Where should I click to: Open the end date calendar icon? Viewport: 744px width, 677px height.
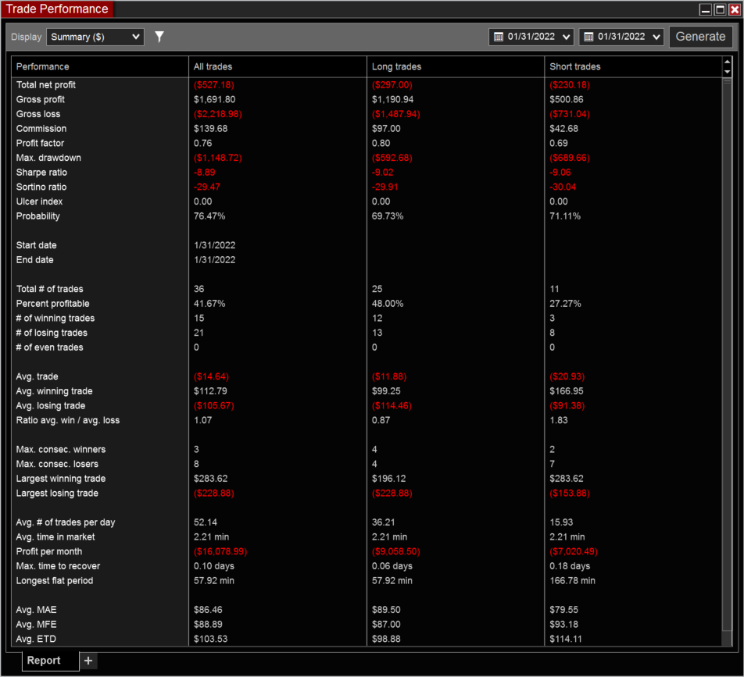click(x=588, y=37)
